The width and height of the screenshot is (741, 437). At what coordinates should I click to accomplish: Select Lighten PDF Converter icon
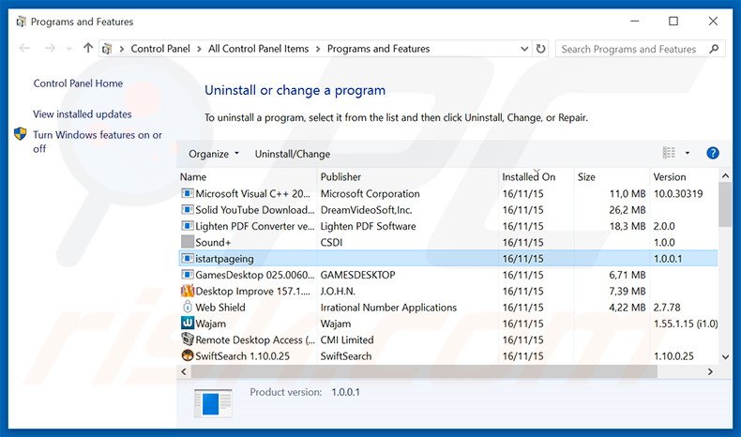click(x=188, y=226)
